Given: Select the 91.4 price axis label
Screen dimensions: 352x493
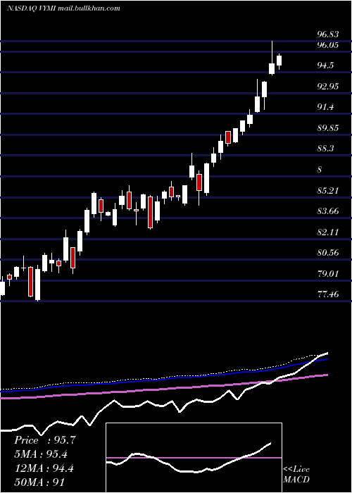Looking at the screenshot, I should coord(325,107).
